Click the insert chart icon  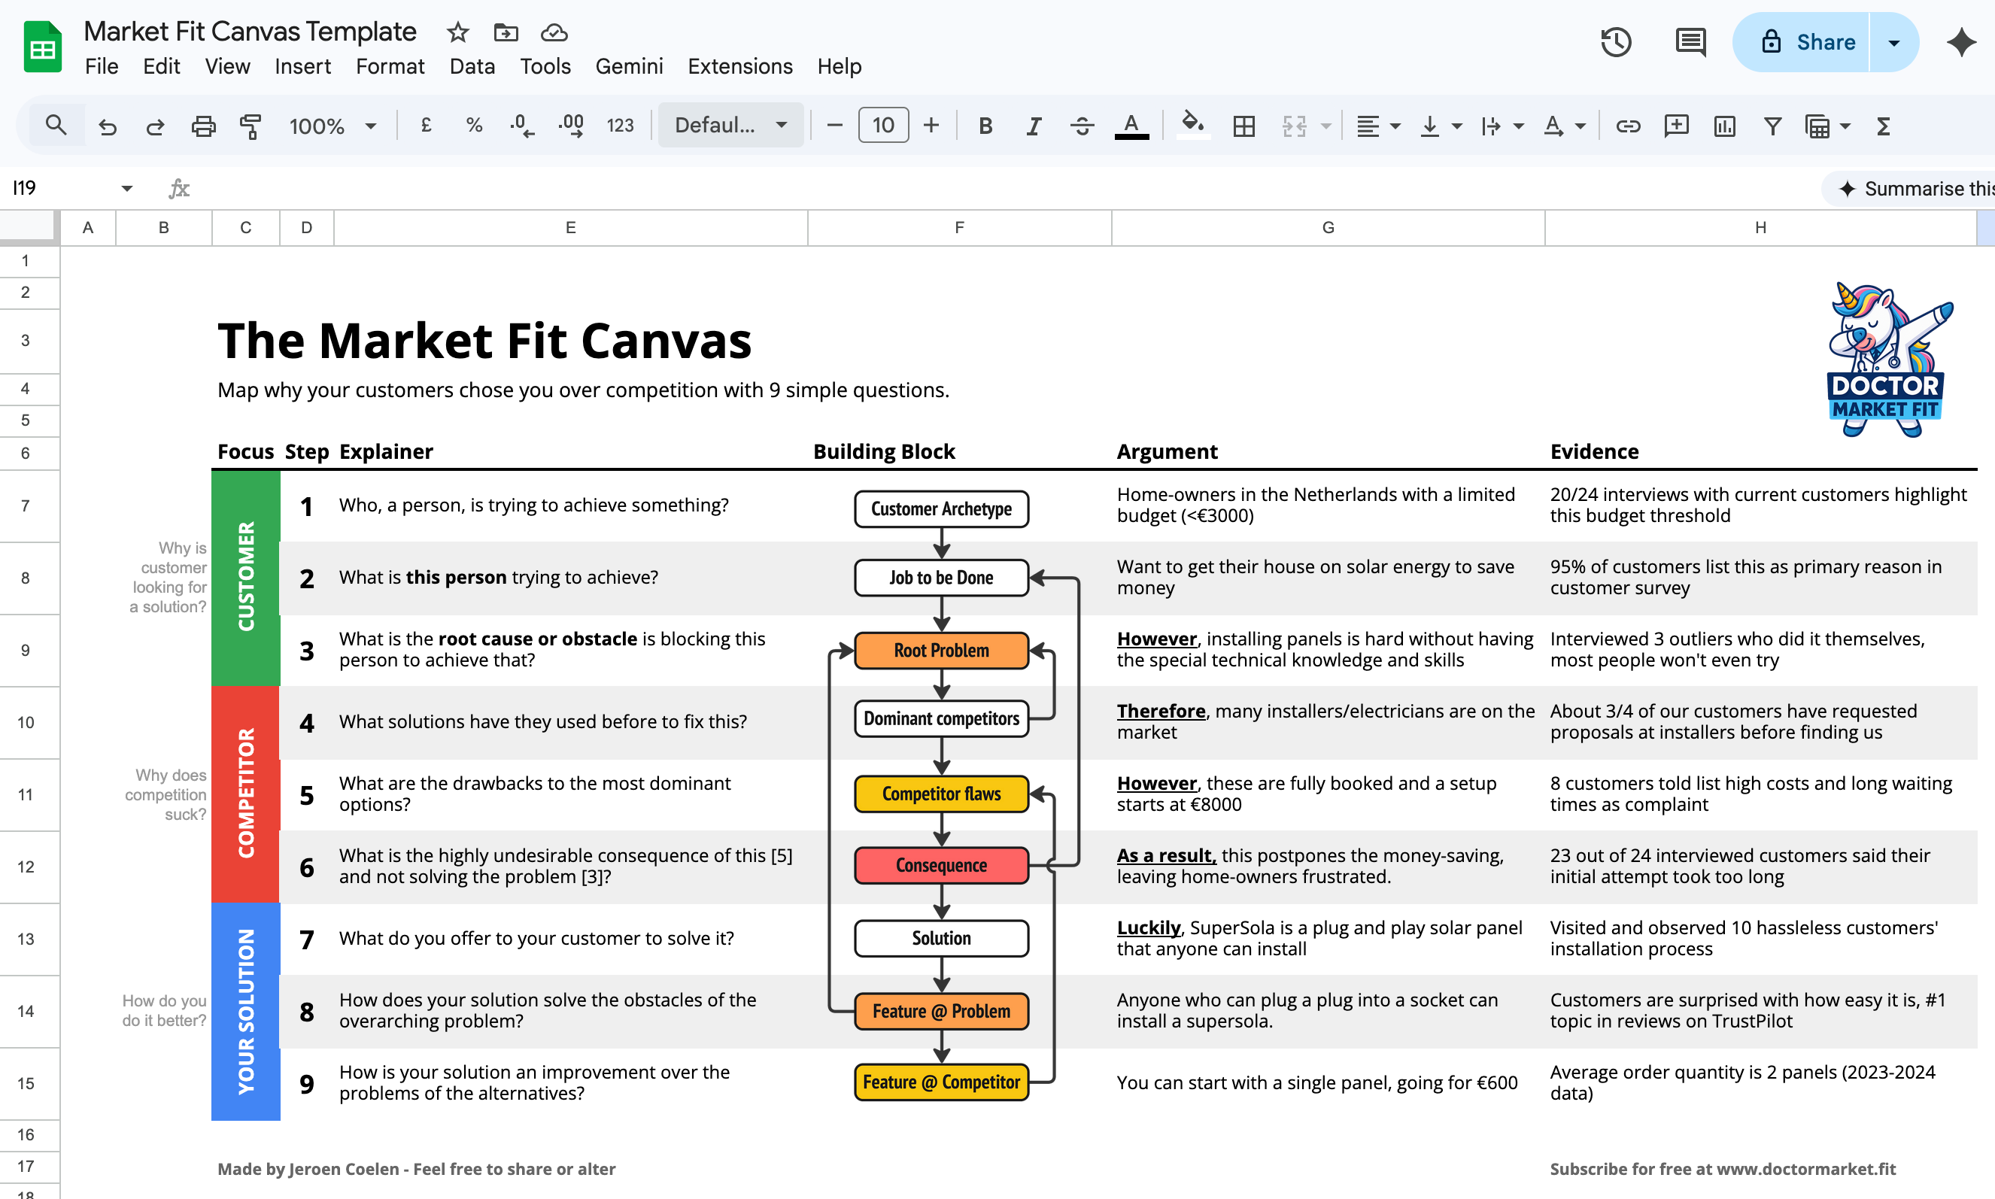coord(1724,126)
